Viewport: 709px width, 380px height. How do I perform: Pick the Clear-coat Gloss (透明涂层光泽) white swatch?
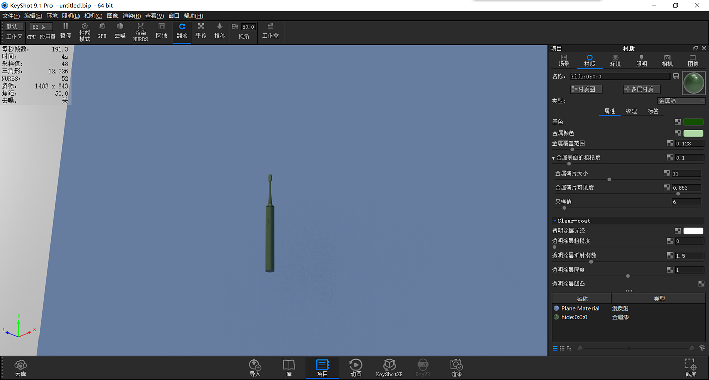(x=693, y=231)
